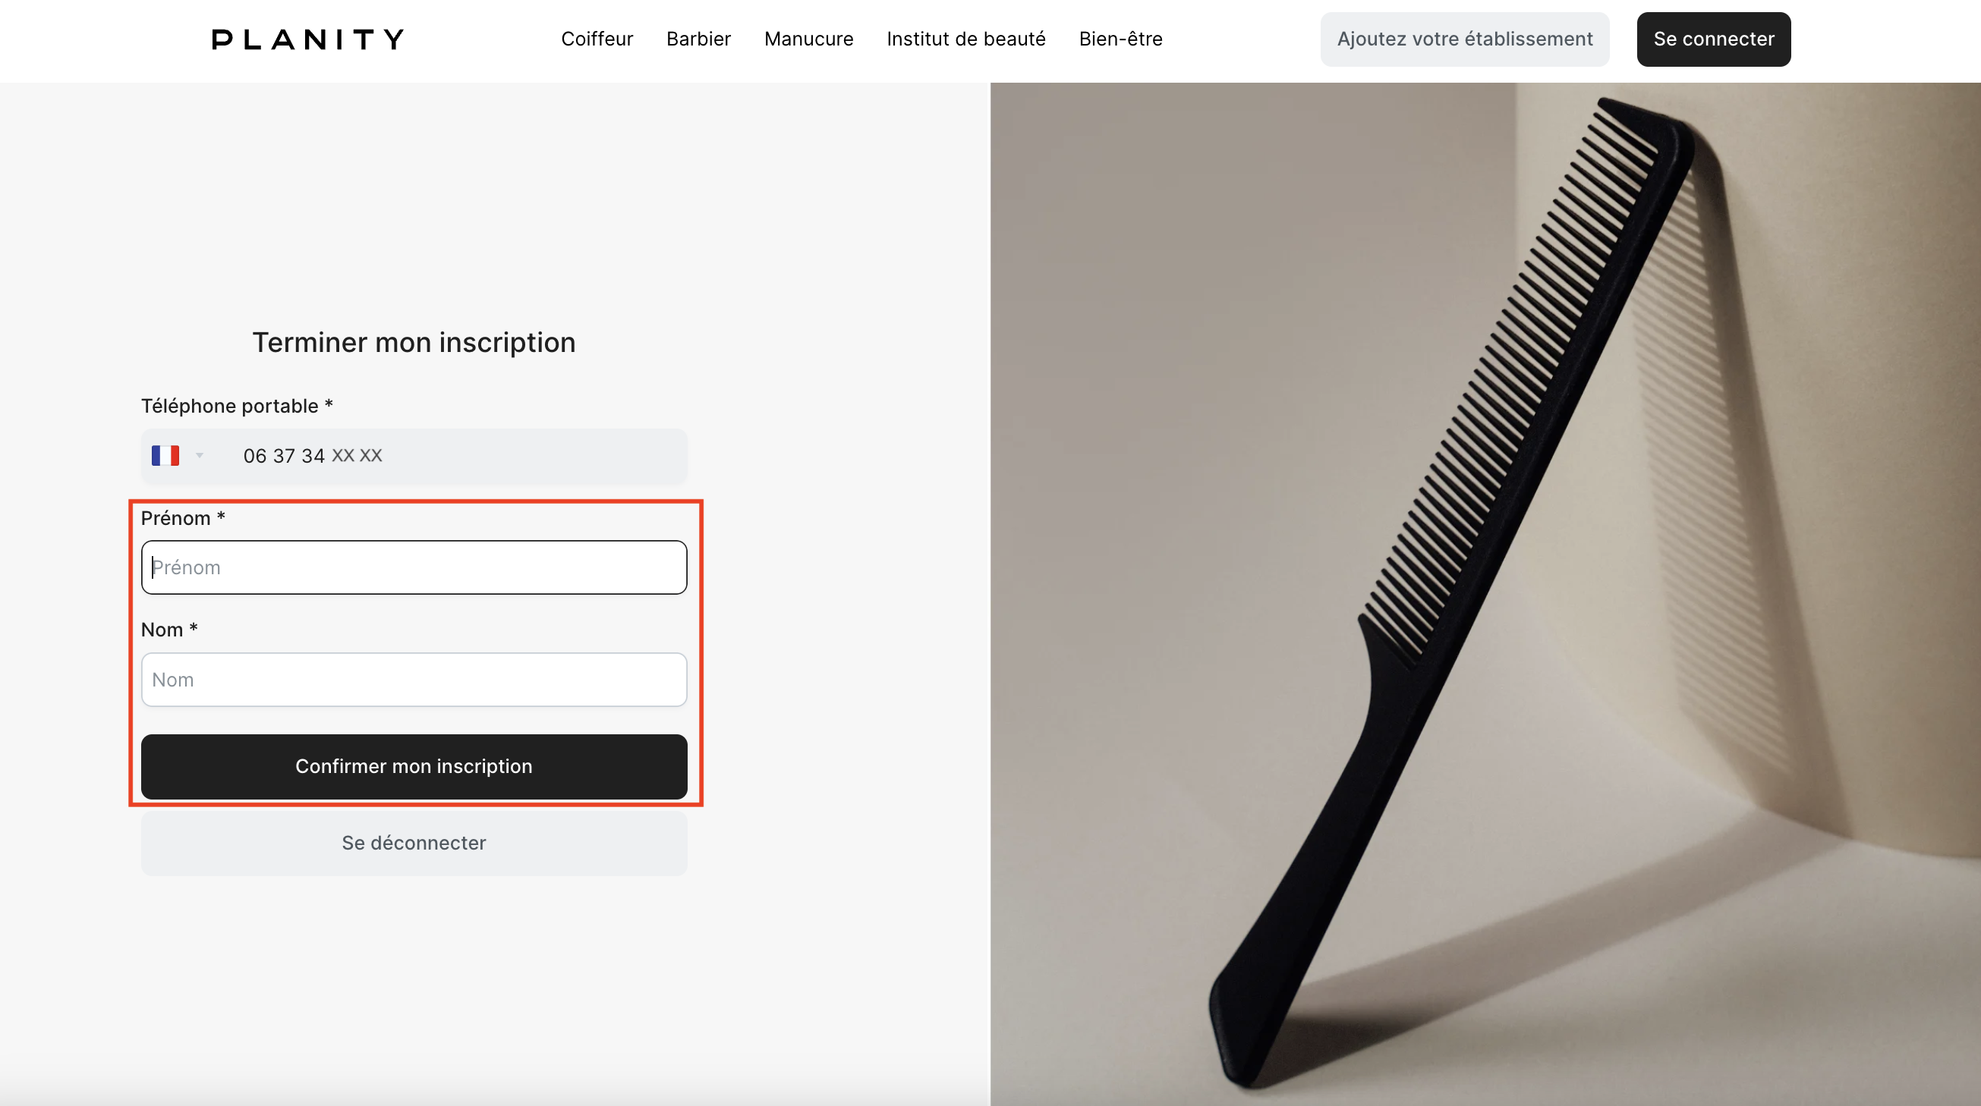Click into the Nom input field
This screenshot has width=1981, height=1106.
(x=414, y=680)
